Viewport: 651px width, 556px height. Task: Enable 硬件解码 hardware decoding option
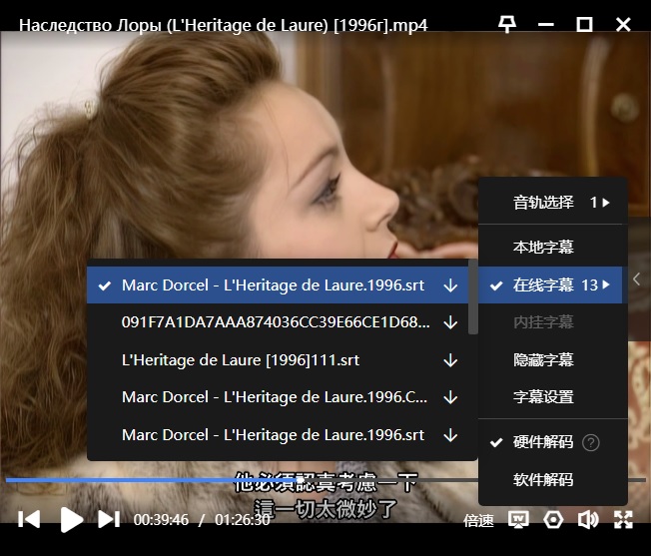tap(542, 442)
